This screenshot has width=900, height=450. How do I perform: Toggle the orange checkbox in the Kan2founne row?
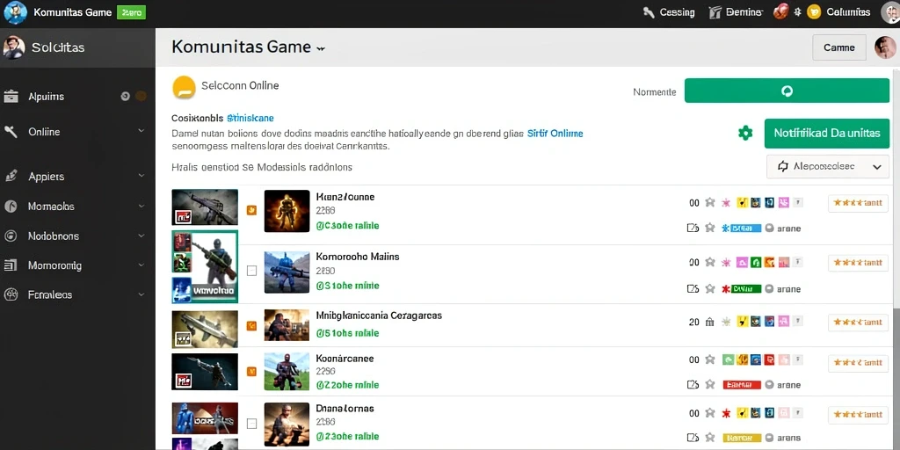pyautogui.click(x=250, y=210)
